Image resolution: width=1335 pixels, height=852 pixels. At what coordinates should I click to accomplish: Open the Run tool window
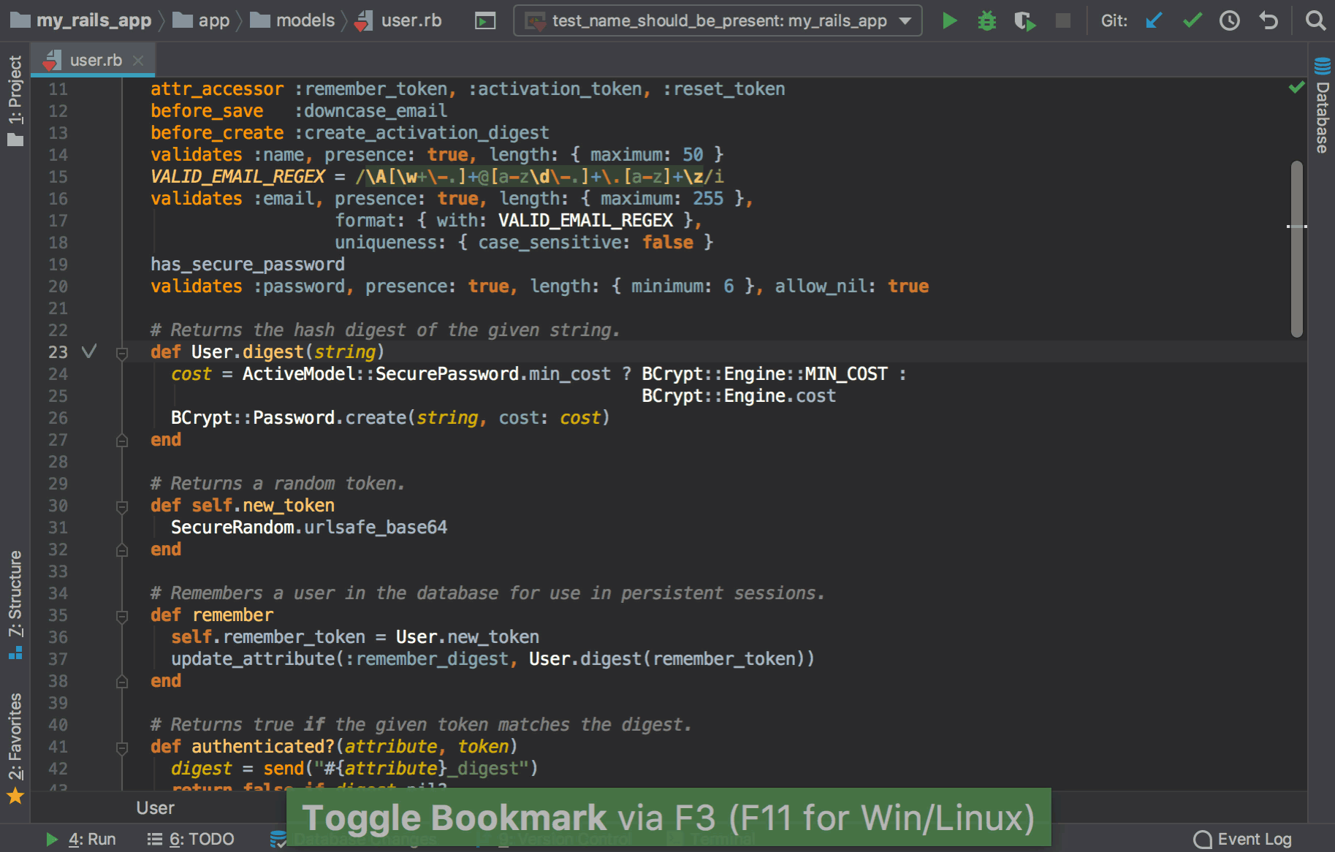click(x=80, y=839)
